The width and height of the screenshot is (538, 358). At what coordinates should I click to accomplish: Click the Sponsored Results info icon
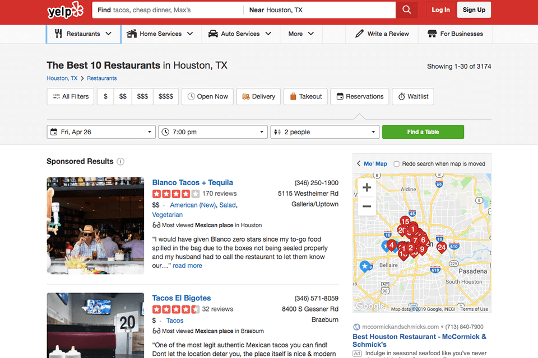pos(120,161)
